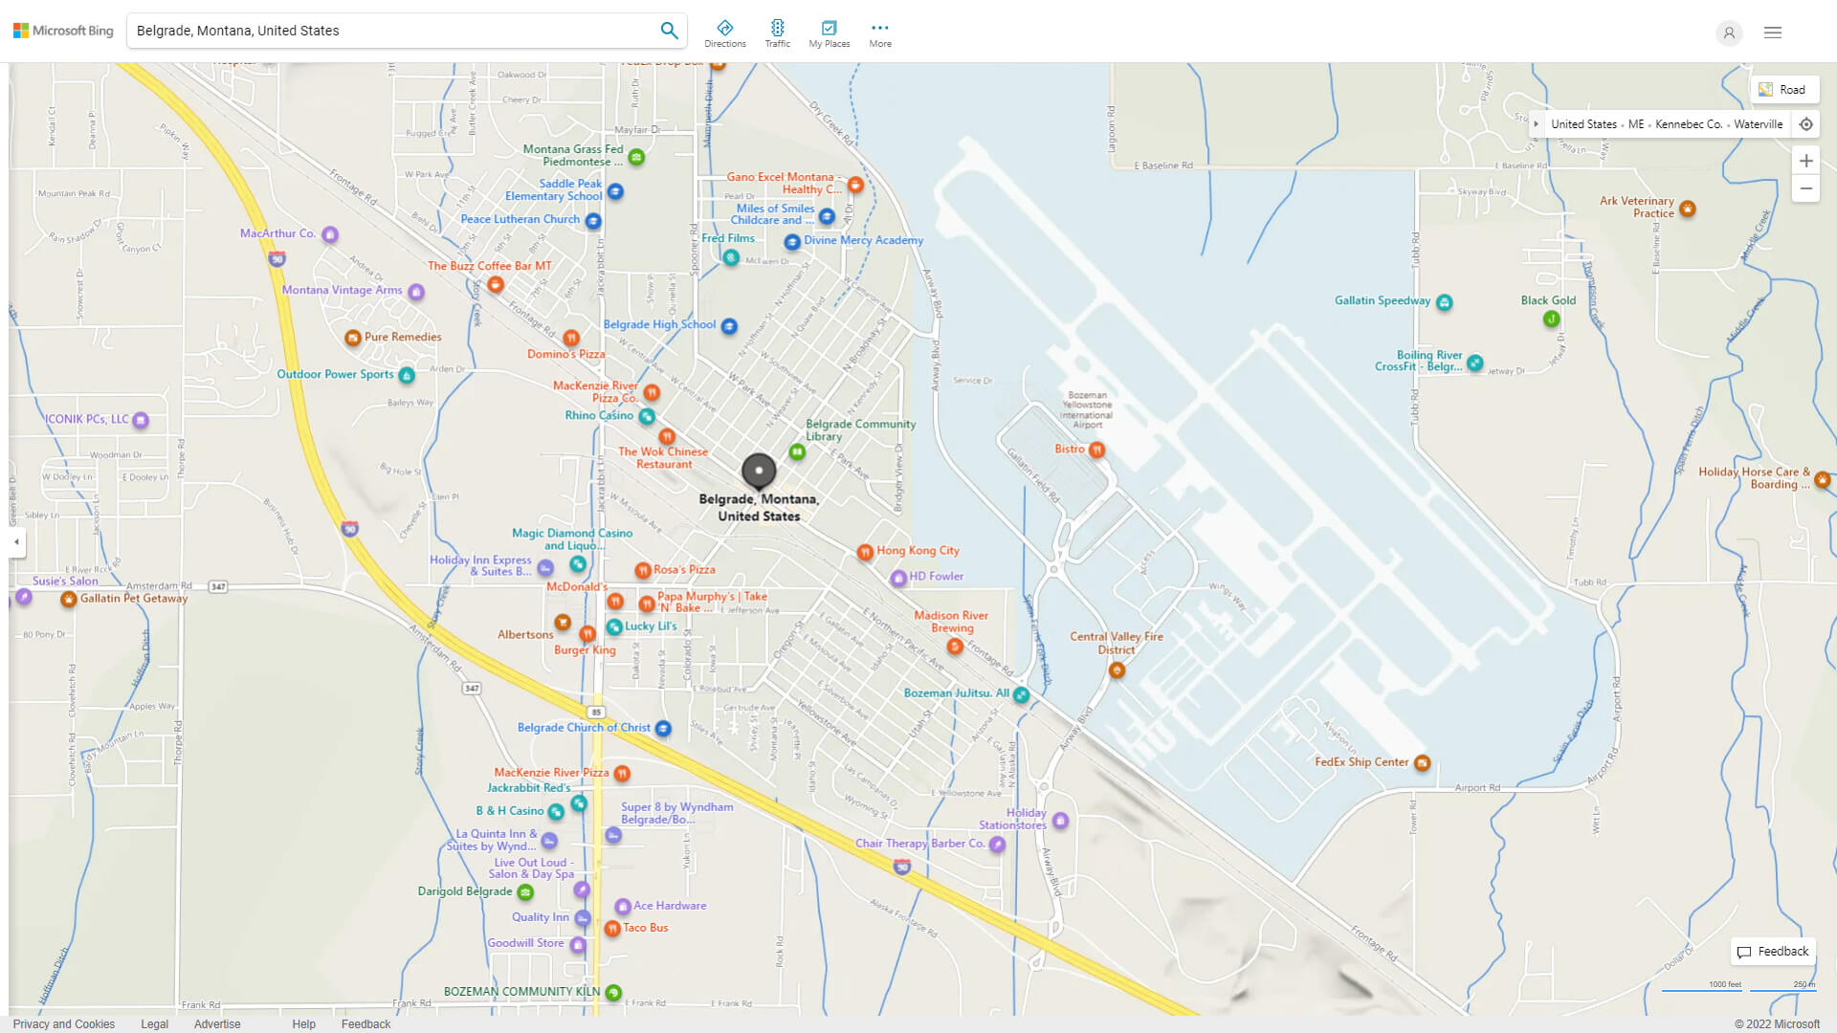The width and height of the screenshot is (1837, 1033).
Task: Click the FedEx Ship Center pin
Action: coord(1422,763)
